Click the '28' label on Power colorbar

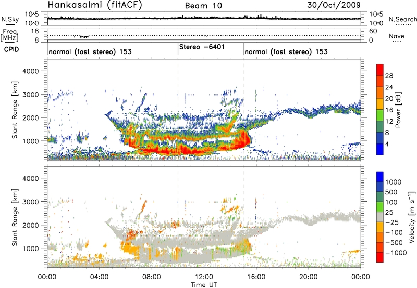coord(389,76)
